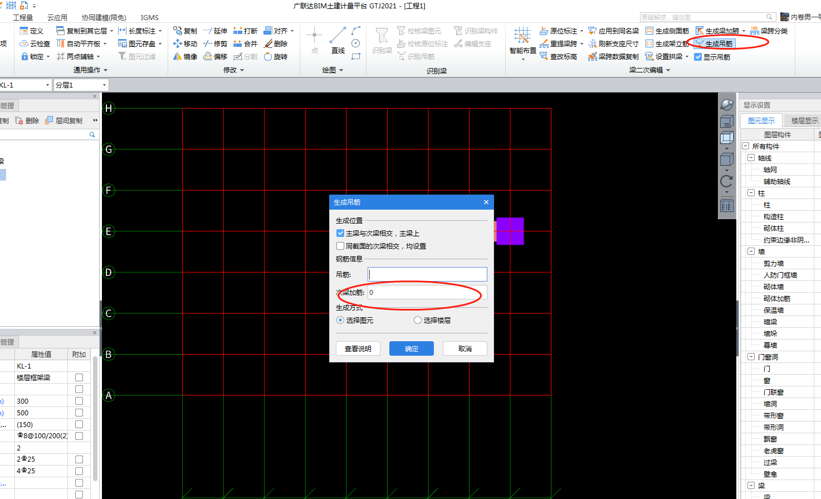The image size is (821, 499).
Task: Click 取消 button in dialog
Action: pyautogui.click(x=465, y=348)
